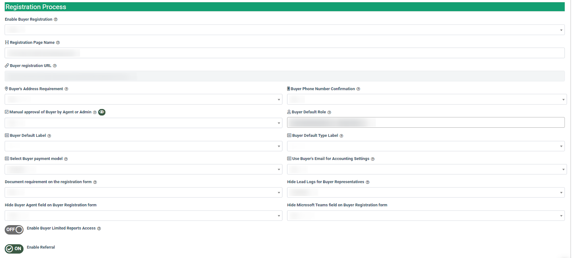572x258 pixels.
Task: Click help icon next to Buyer registration URL
Action: pyautogui.click(x=55, y=66)
